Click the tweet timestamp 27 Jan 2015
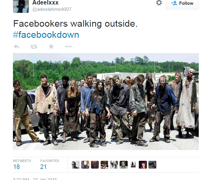 click(45, 179)
